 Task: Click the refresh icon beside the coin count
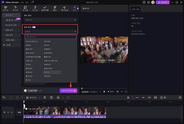coord(40,90)
